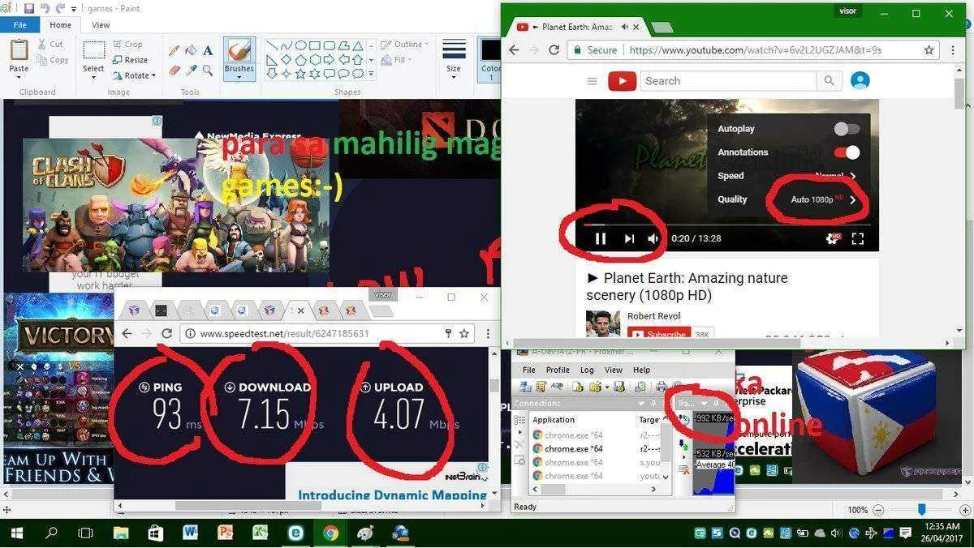Open the Proxifier Connections panel dropdown arrow
The width and height of the screenshot is (974, 548).
pos(640,403)
